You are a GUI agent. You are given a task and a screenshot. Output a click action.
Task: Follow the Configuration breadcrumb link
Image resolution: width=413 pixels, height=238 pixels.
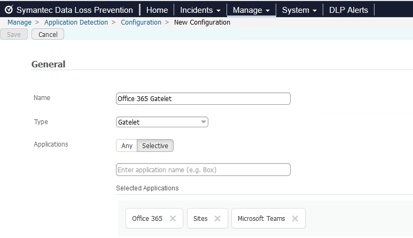[x=141, y=22]
